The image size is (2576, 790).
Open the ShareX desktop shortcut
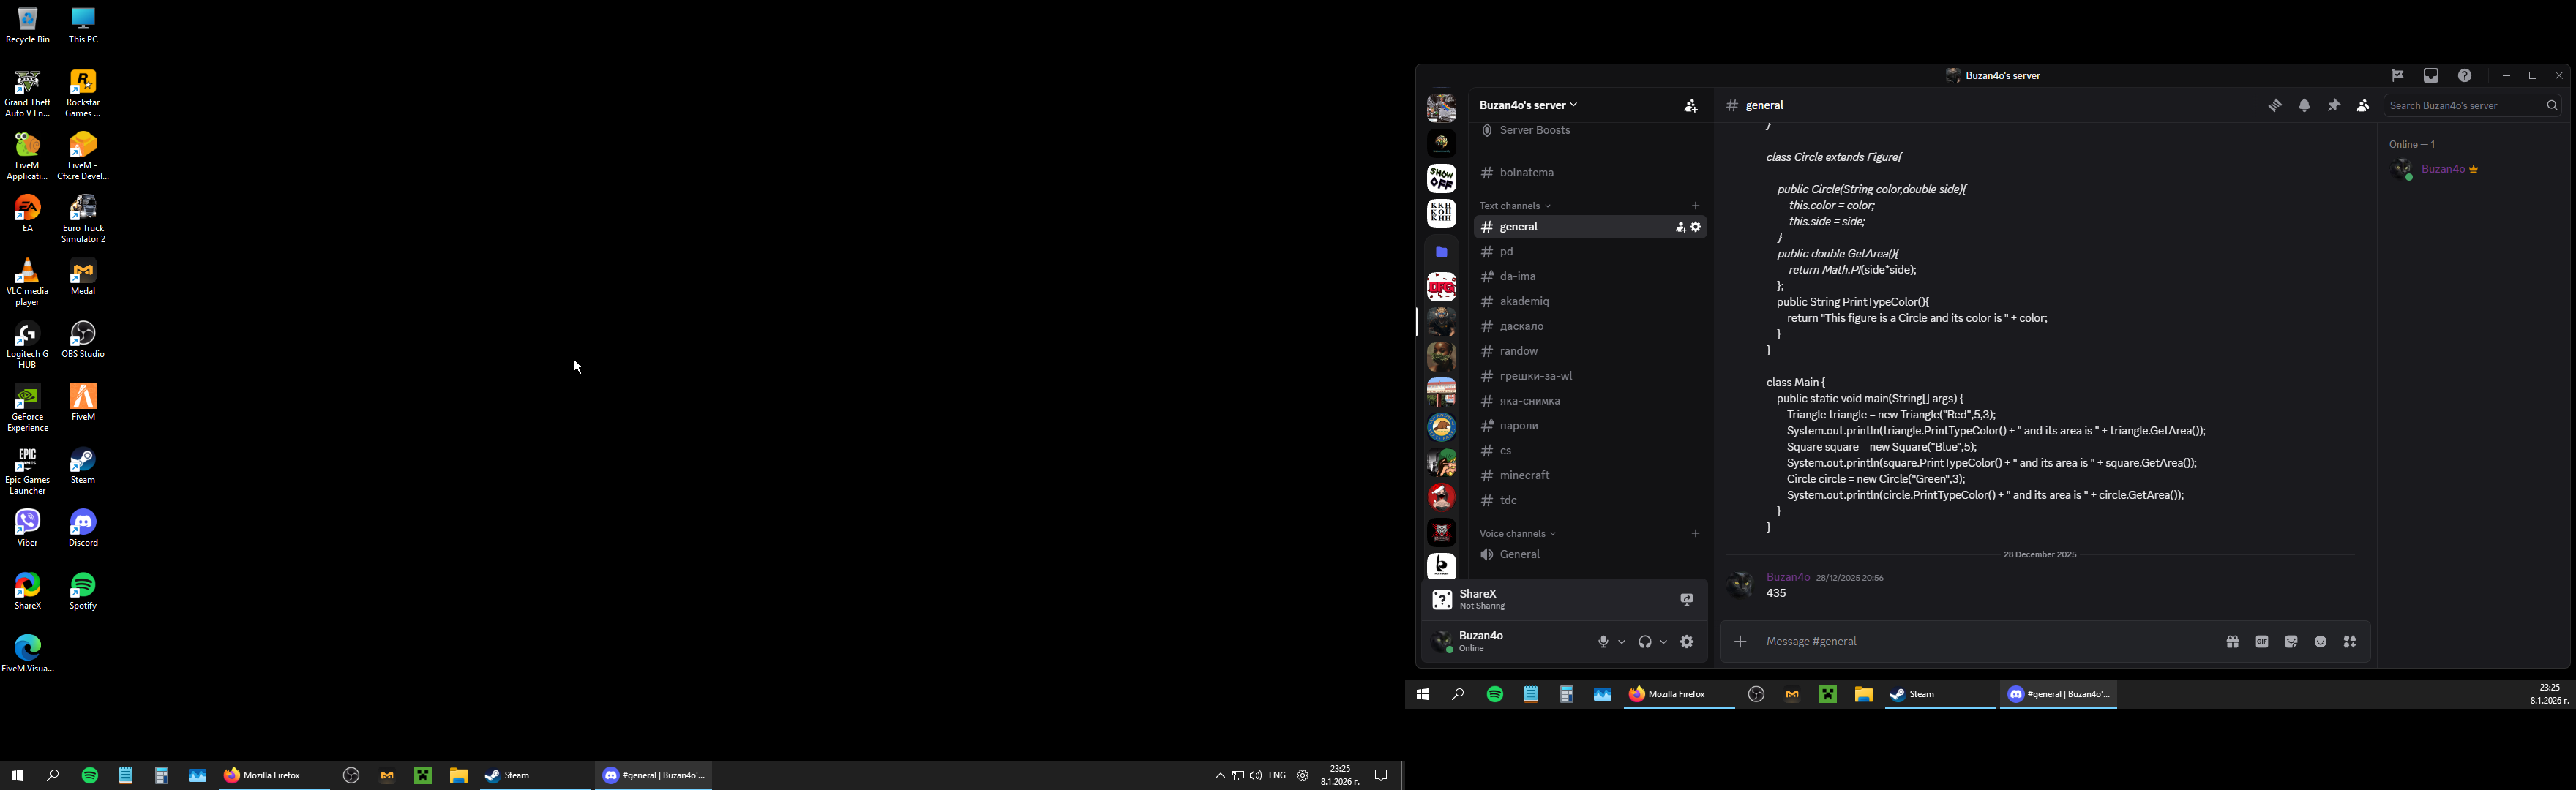28,592
